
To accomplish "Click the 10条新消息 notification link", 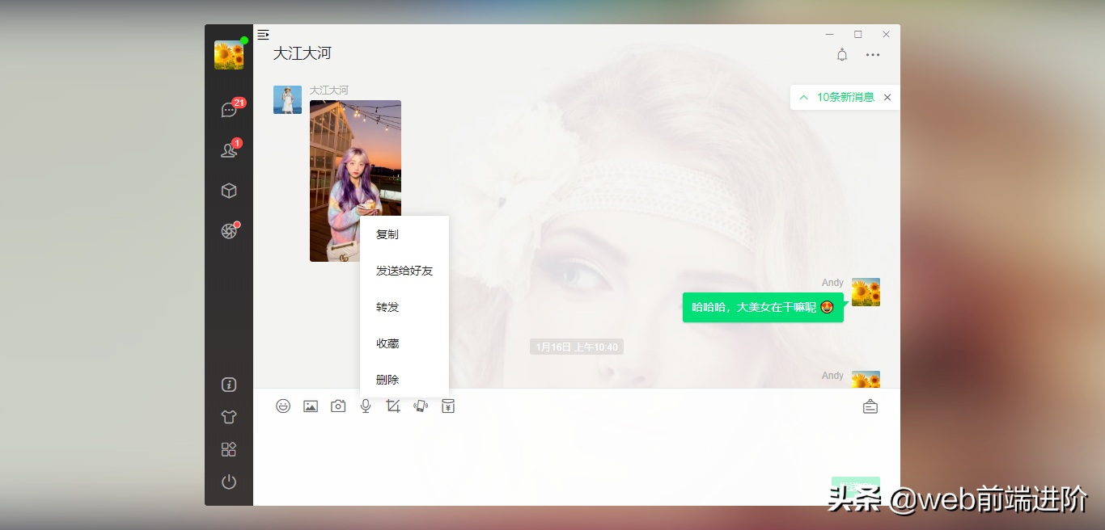I will click(x=844, y=97).
